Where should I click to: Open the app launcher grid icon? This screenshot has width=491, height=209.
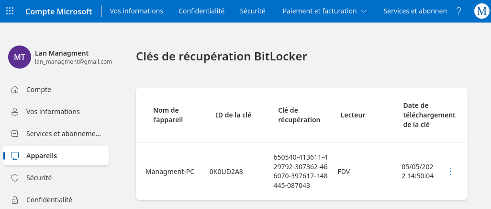point(10,11)
